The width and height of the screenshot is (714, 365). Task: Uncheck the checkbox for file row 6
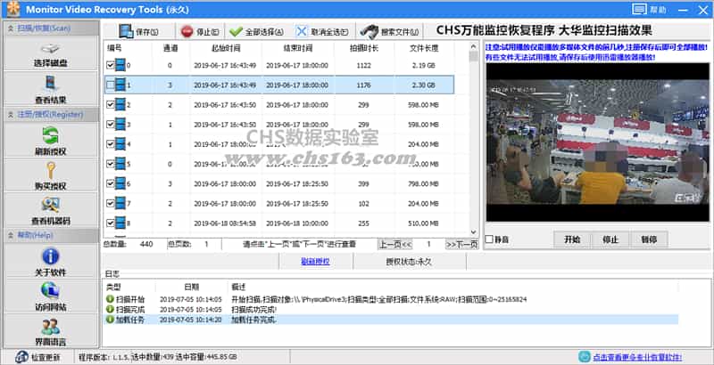click(110, 183)
